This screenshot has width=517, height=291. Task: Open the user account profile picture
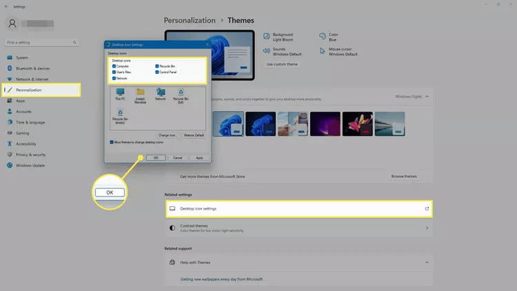[x=12, y=23]
